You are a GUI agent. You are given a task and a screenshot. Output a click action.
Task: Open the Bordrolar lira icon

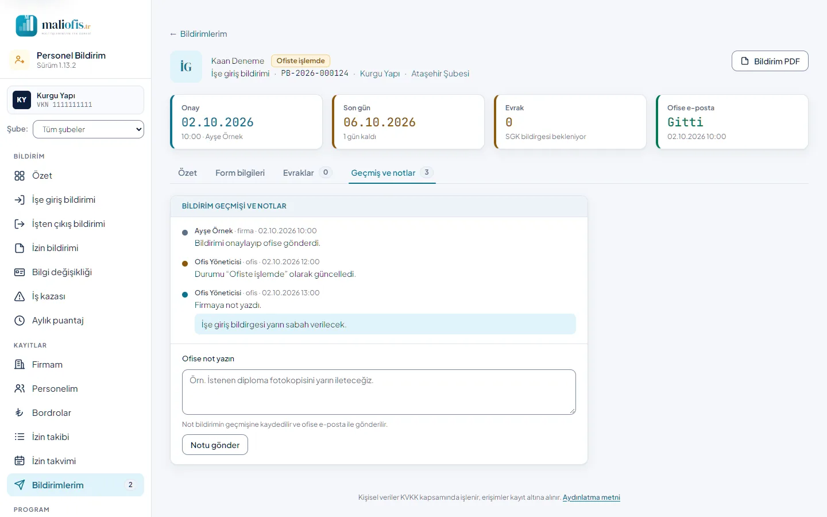[20, 413]
